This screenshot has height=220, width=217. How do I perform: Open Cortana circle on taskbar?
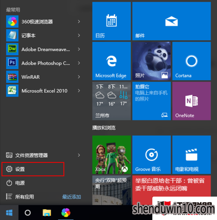tap(28, 213)
